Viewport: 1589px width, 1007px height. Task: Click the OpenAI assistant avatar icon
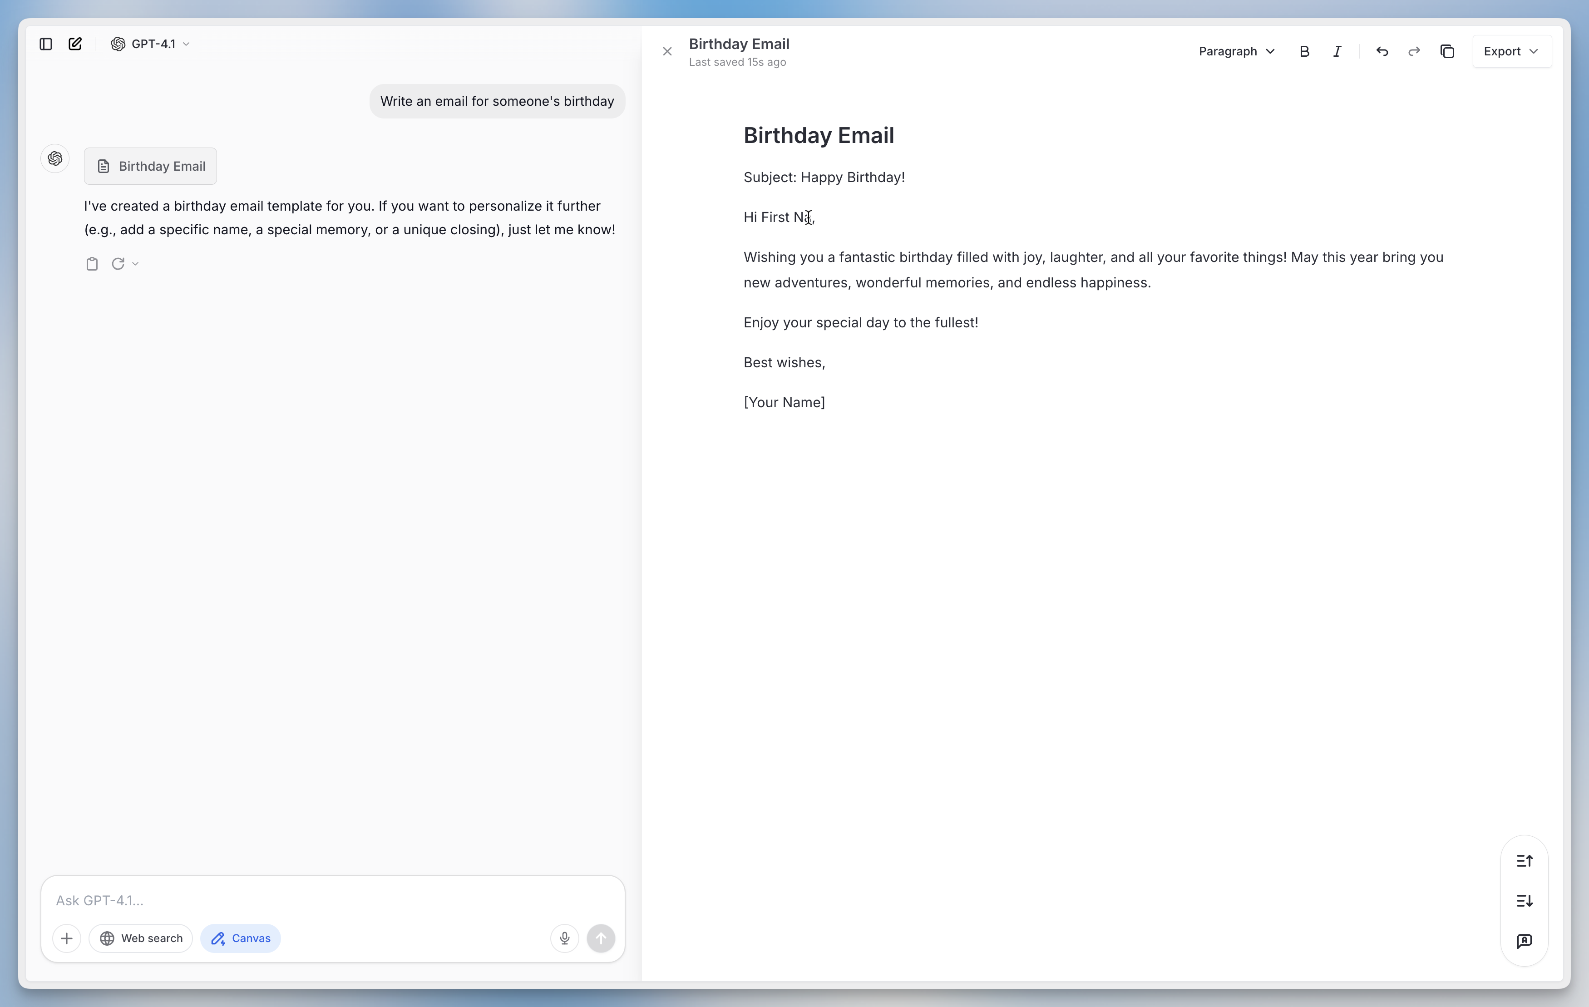click(55, 158)
